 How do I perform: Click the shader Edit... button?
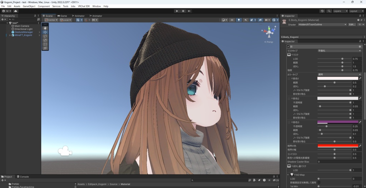[352, 25]
